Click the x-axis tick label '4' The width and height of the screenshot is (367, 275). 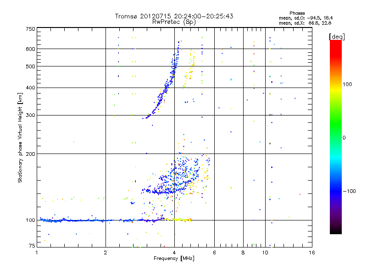pos(174,253)
